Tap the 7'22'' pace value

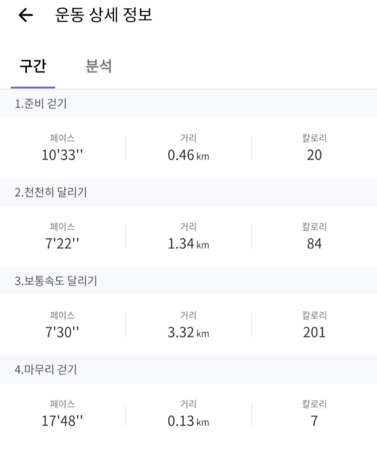[62, 244]
